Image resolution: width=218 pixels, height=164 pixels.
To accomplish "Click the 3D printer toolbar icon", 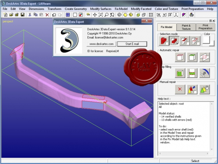I will pos(191,15).
